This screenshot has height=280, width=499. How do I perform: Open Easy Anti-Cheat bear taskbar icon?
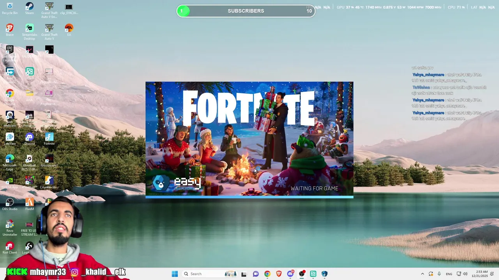tap(324, 274)
